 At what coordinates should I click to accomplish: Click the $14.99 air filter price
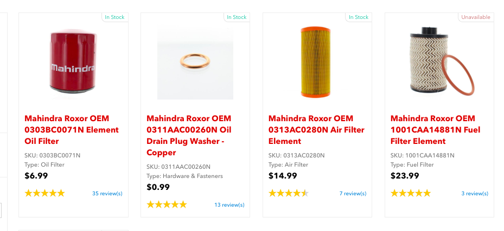(x=283, y=175)
